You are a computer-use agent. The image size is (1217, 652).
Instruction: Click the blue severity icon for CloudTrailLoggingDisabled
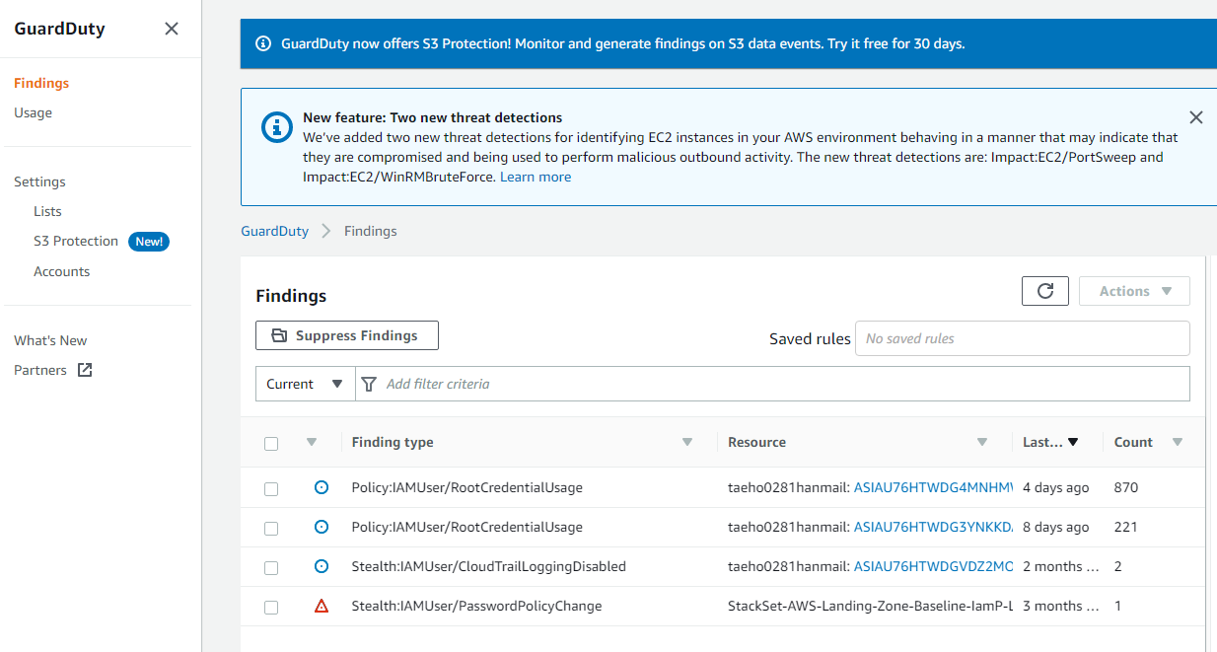pos(321,566)
